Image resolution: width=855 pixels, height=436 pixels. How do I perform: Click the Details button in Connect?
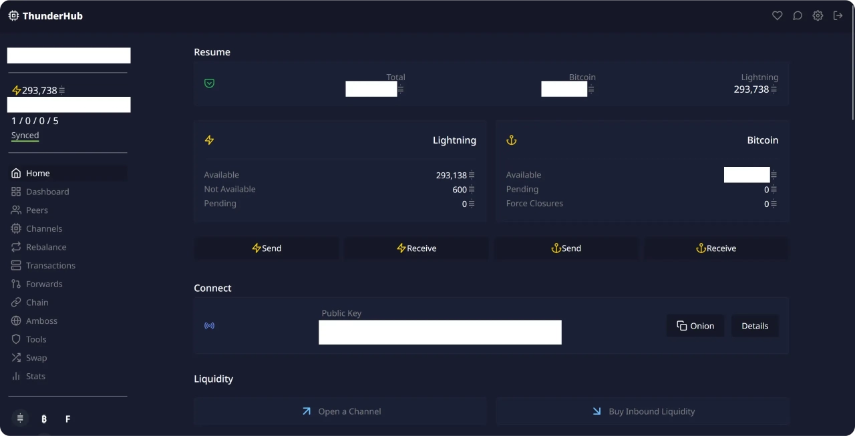(755, 326)
